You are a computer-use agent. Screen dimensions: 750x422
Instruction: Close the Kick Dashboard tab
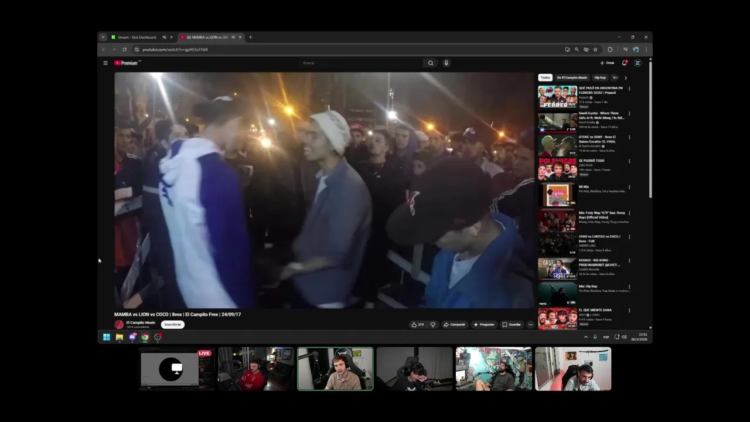171,37
